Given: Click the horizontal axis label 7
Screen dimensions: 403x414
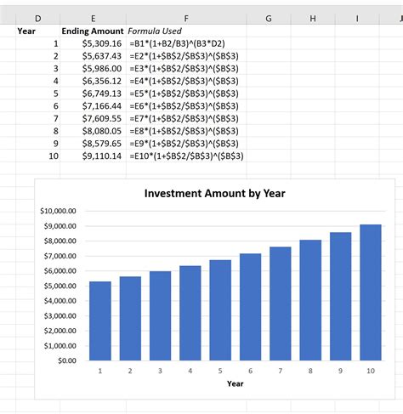Looking at the screenshot, I should point(281,371).
